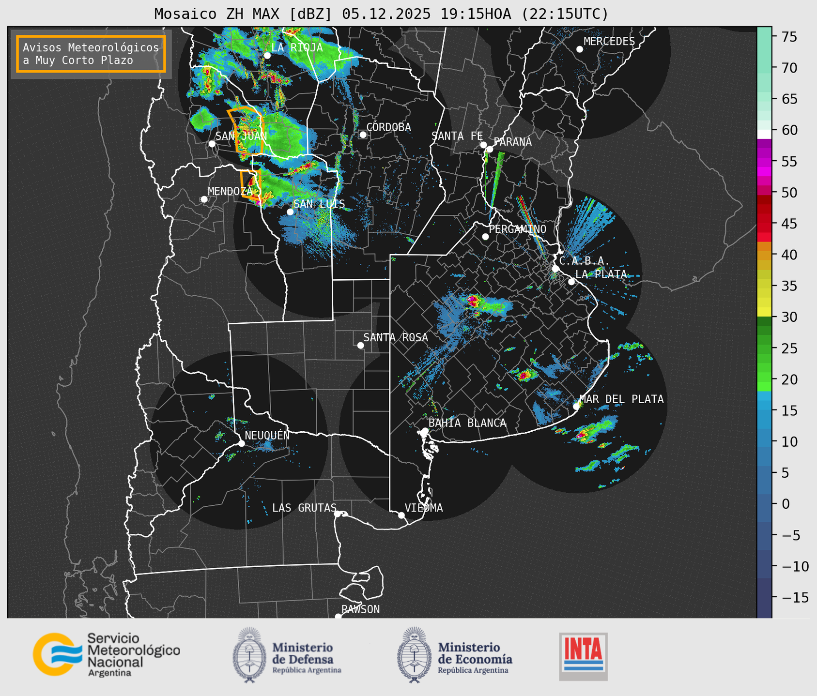Image resolution: width=817 pixels, height=696 pixels.
Task: Click the SANTA FE label text
Action: pos(457,136)
